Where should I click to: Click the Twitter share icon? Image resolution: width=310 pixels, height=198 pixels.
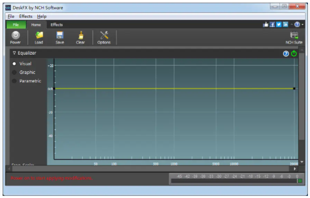[279, 24]
